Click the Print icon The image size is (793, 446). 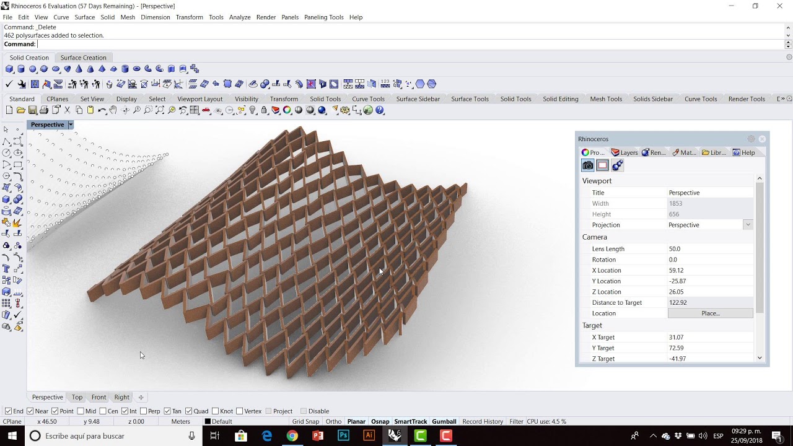tap(44, 110)
